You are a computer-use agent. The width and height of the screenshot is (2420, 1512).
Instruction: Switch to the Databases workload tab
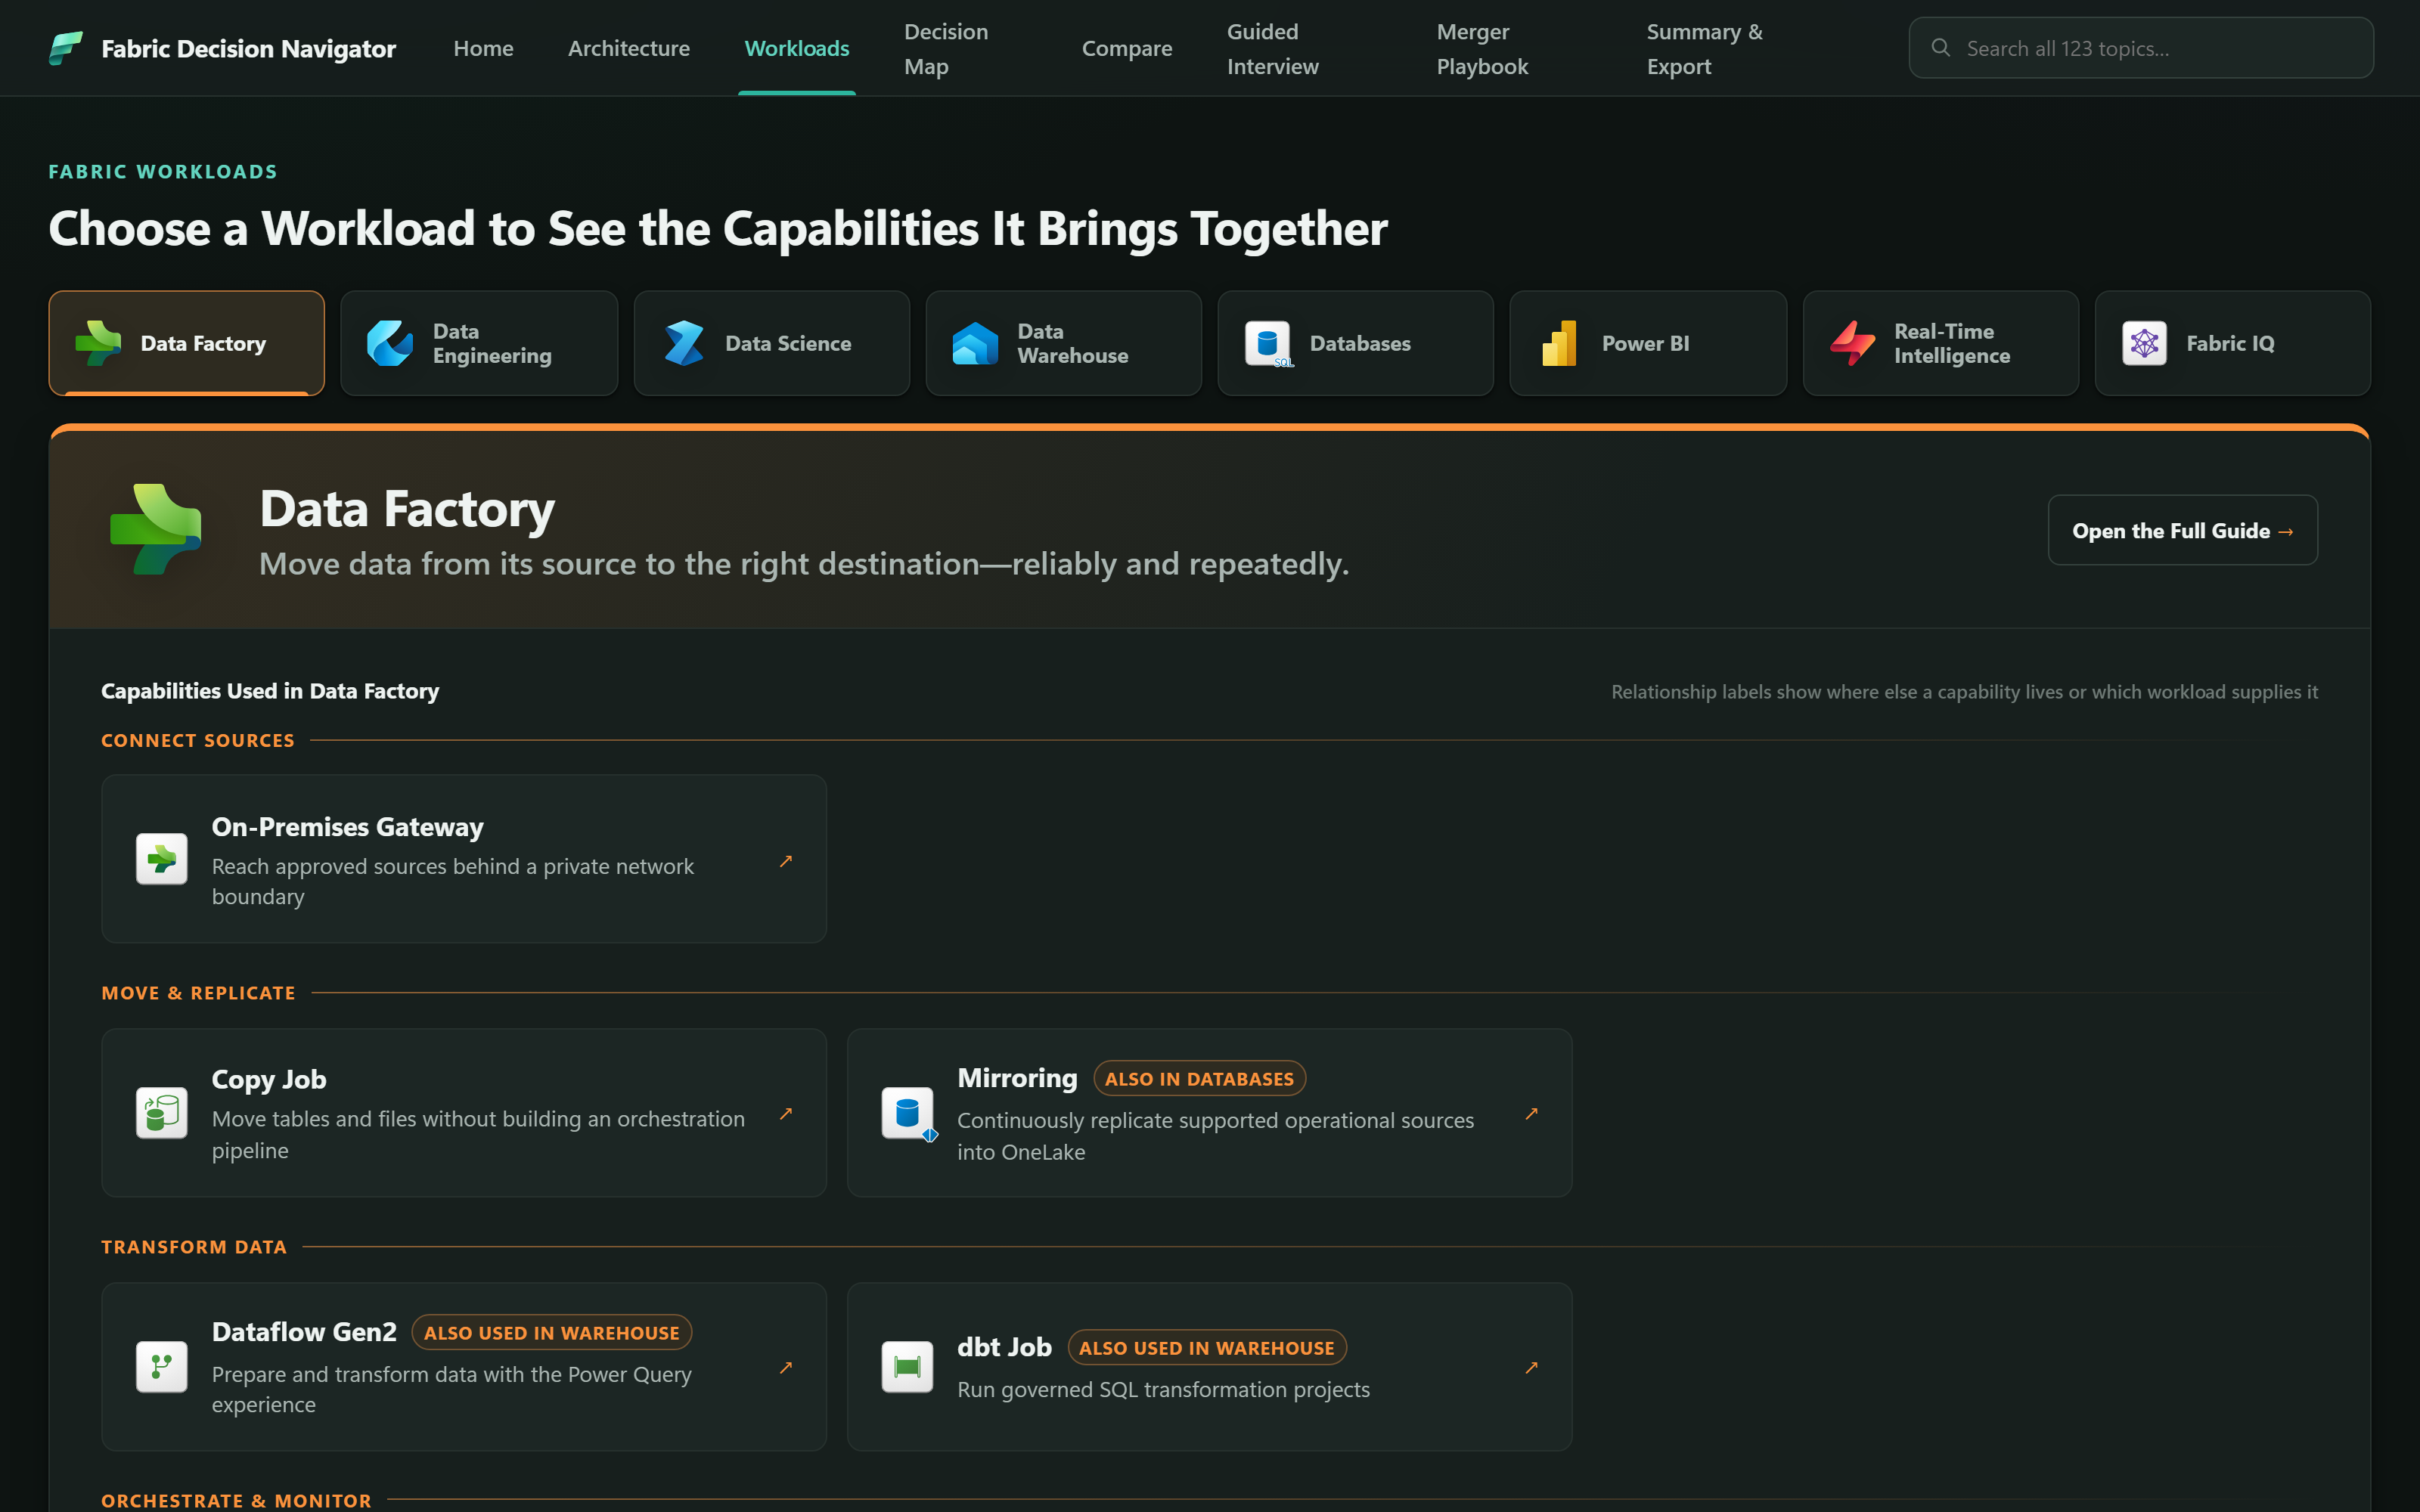[1355, 343]
